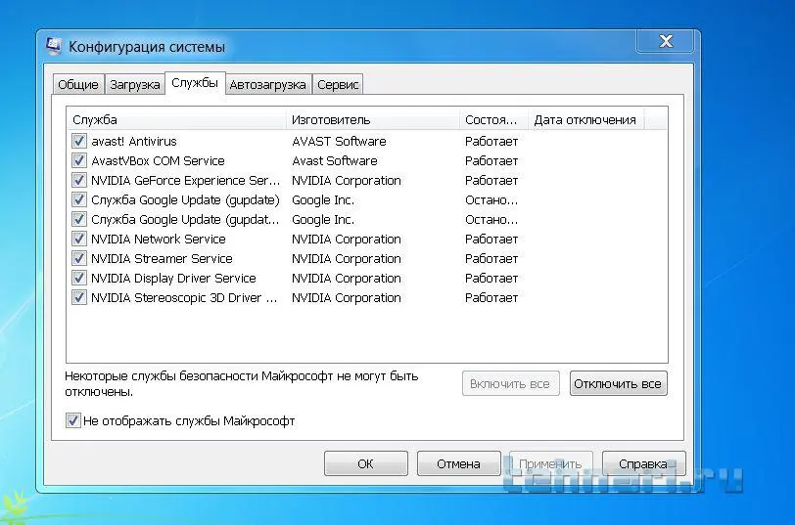Confirm with the ОК button
795x525 pixels.
click(x=365, y=463)
